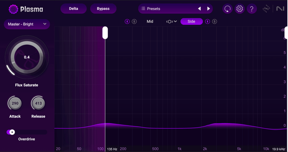Viewport: 288px width, 152px height.
Task: Click the 0.4 value in the knob
Action: [x=27, y=57]
